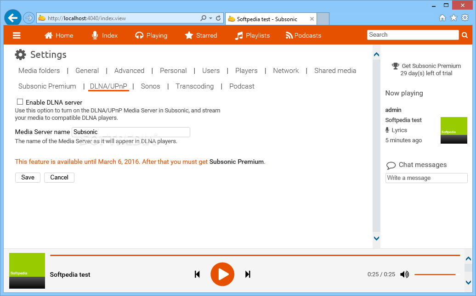Go back with the browser back arrow
476x296 pixels.
(x=13, y=18)
